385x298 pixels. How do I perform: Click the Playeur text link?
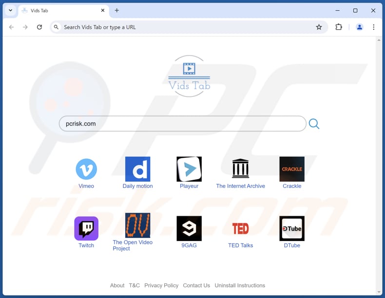[x=189, y=186]
